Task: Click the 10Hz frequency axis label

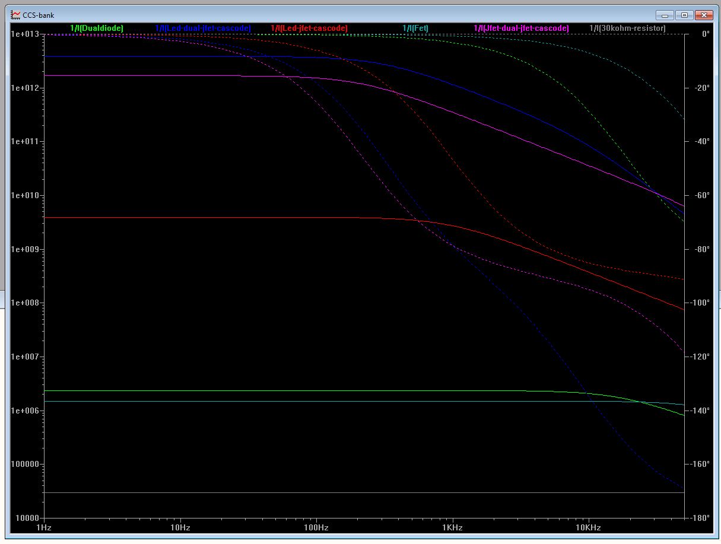Action: pos(180,527)
